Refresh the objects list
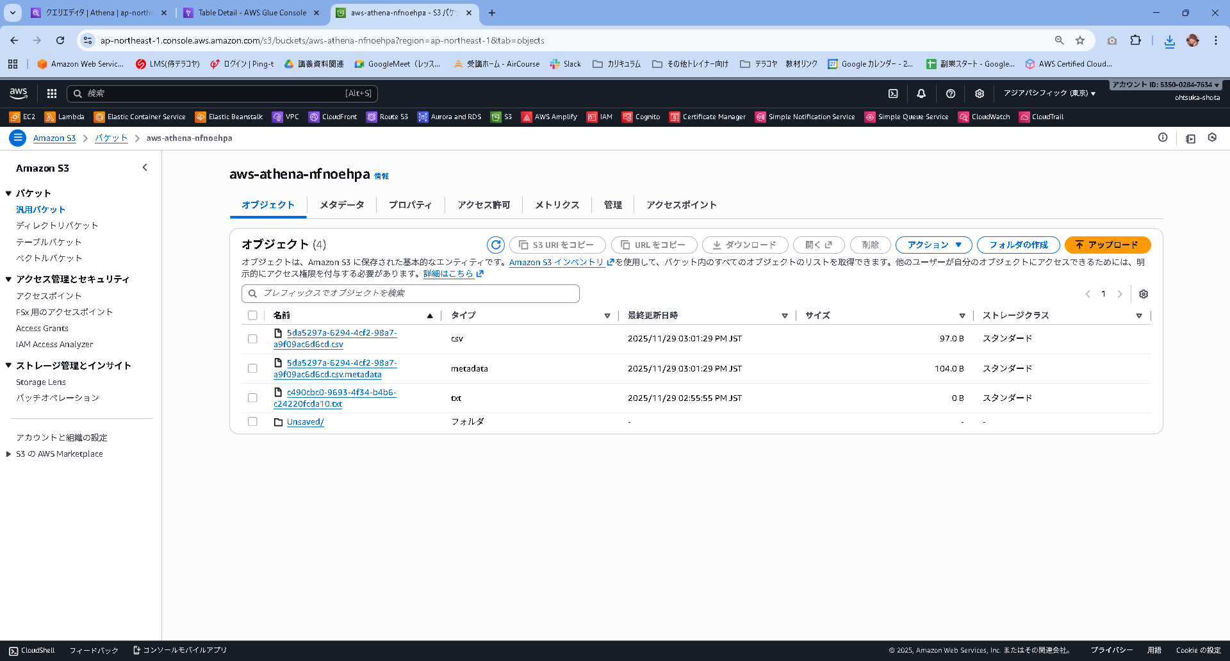The height and width of the screenshot is (661, 1230). tap(496, 245)
